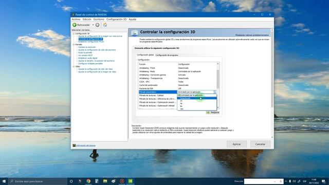The image size is (329, 185).
Task: Click the green Retroceder back arrow icon
Action: 75,25
